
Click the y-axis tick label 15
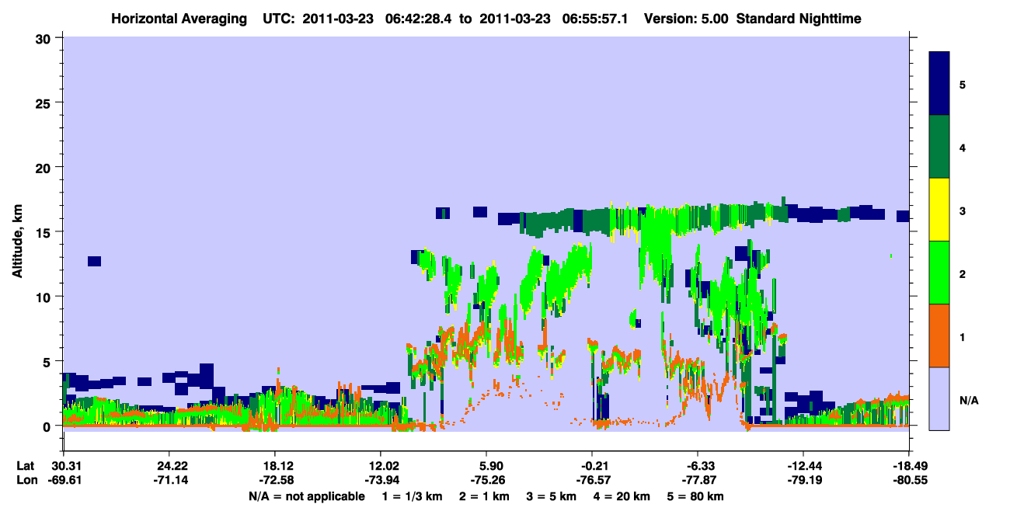point(45,231)
